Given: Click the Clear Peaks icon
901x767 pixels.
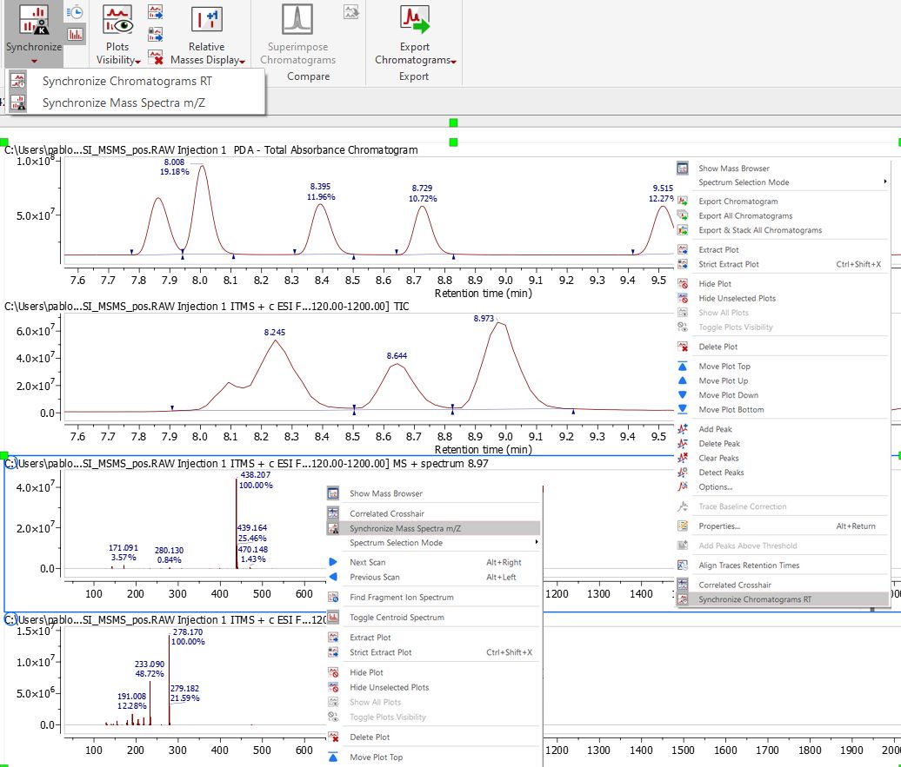Looking at the screenshot, I should pyautogui.click(x=683, y=458).
